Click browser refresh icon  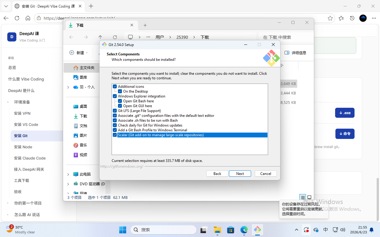tap(17, 18)
